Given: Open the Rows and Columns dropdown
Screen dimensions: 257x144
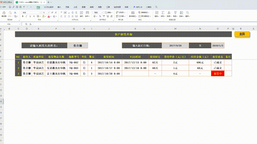Looking at the screenshot, I should (x=121, y=13).
